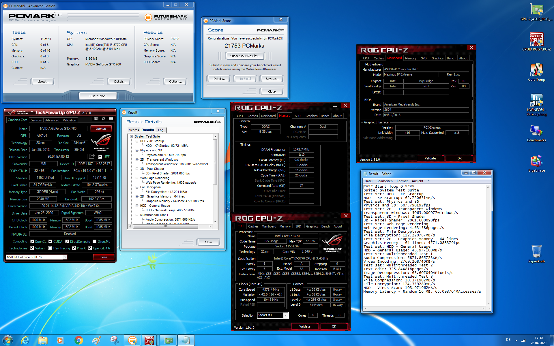
Task: Toggle the UEFI checkbox in GPU-Z
Action: coord(100,157)
